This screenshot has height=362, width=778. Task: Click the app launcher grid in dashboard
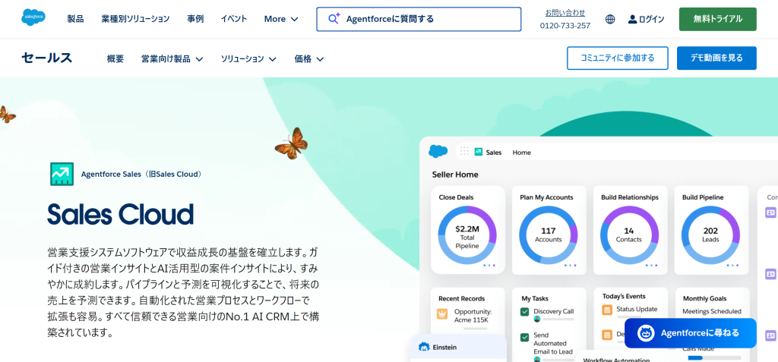pyautogui.click(x=464, y=152)
